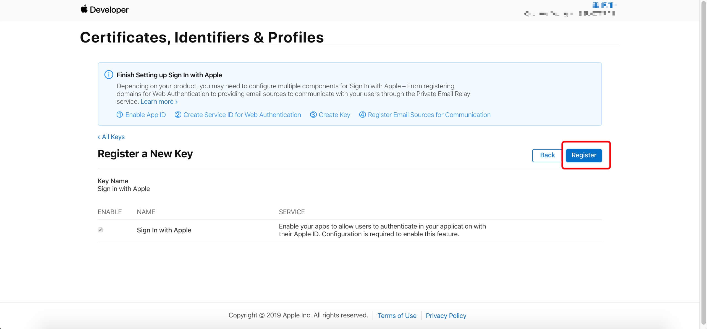Click the Apple logo icon in header

click(84, 9)
